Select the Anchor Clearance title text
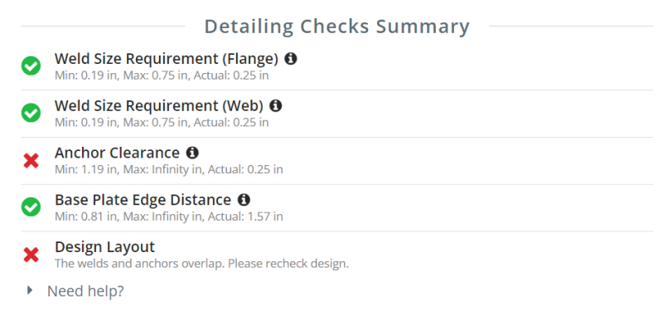 tap(117, 153)
